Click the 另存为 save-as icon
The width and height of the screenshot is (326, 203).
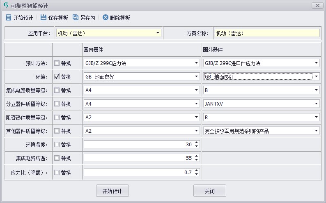click(x=76, y=18)
